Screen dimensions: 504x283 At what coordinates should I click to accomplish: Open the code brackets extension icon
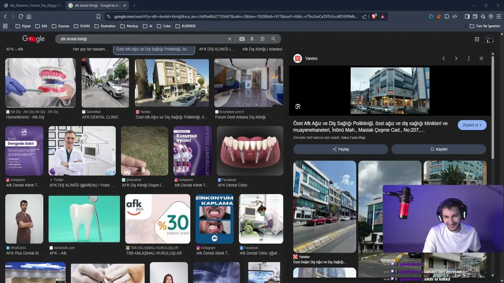pos(455,17)
